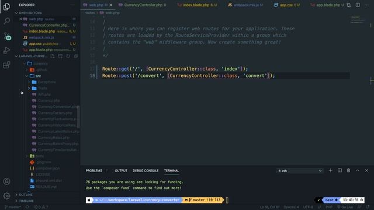Screen dimensions: 374x210
Task: Click the Open Changes icon in editor toolbar
Action: click(349, 5)
